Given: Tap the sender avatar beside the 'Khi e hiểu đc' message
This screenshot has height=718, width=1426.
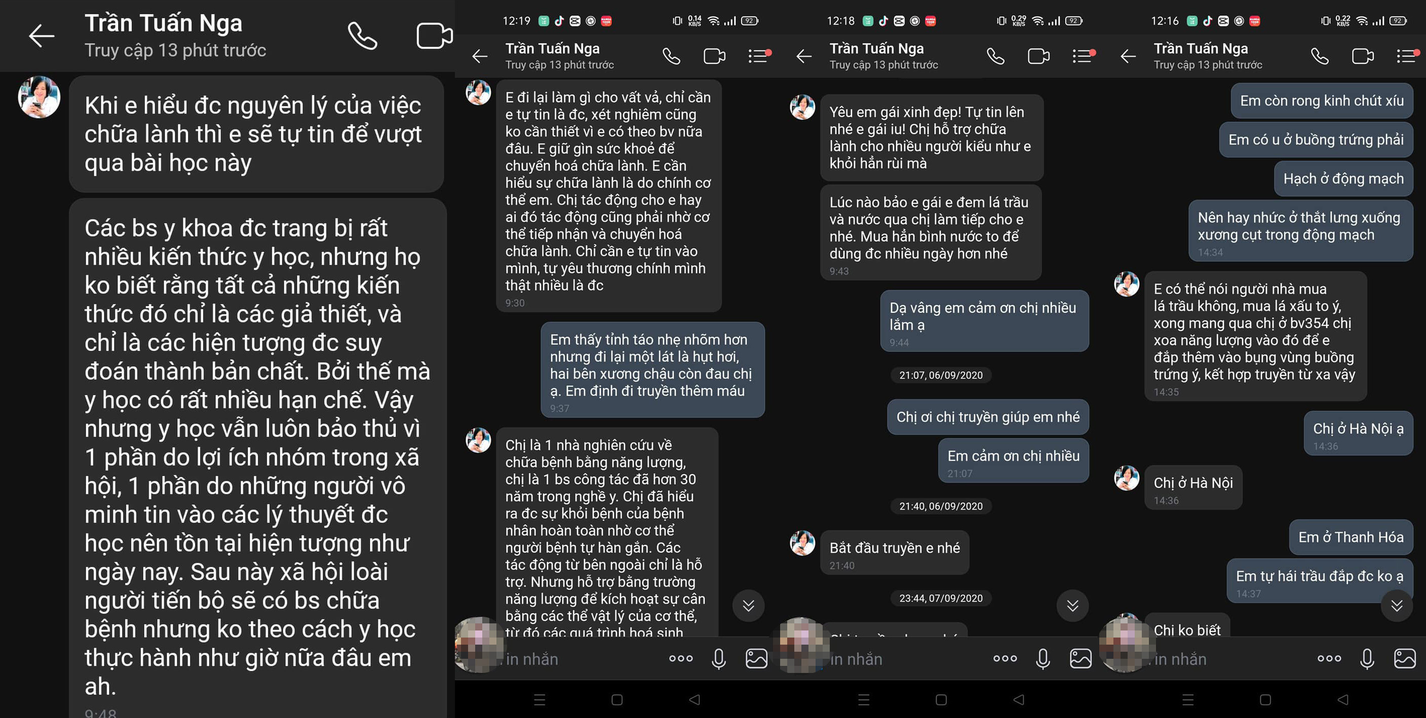Looking at the screenshot, I should [x=38, y=97].
